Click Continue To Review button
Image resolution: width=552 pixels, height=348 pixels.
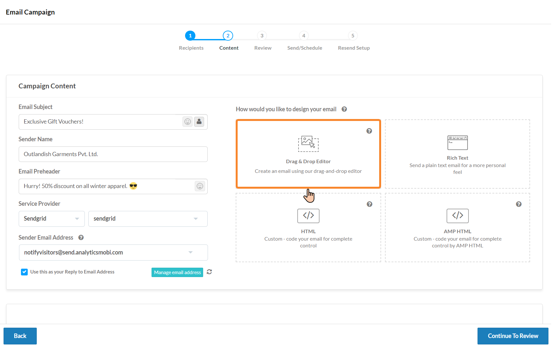[x=513, y=336]
